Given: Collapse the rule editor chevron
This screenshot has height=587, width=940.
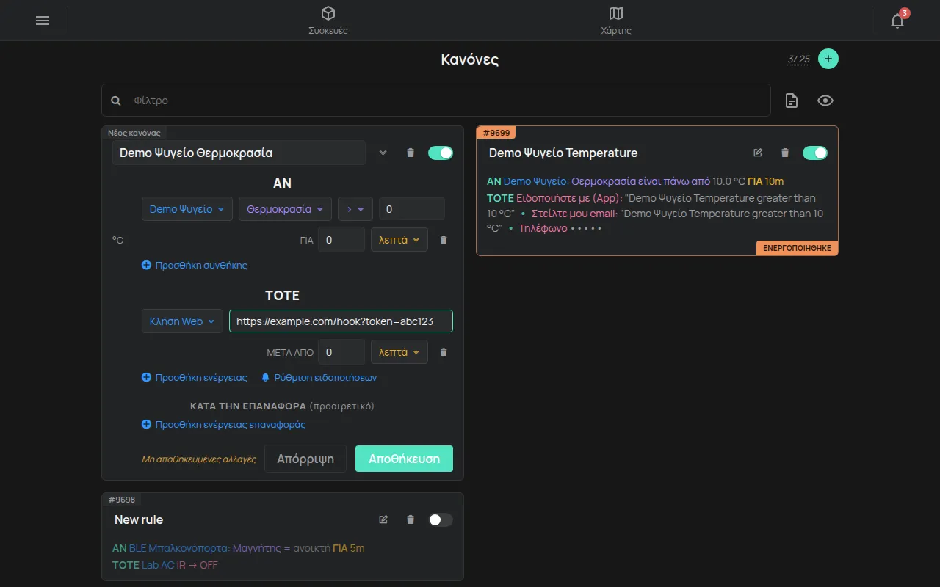Looking at the screenshot, I should [x=383, y=153].
